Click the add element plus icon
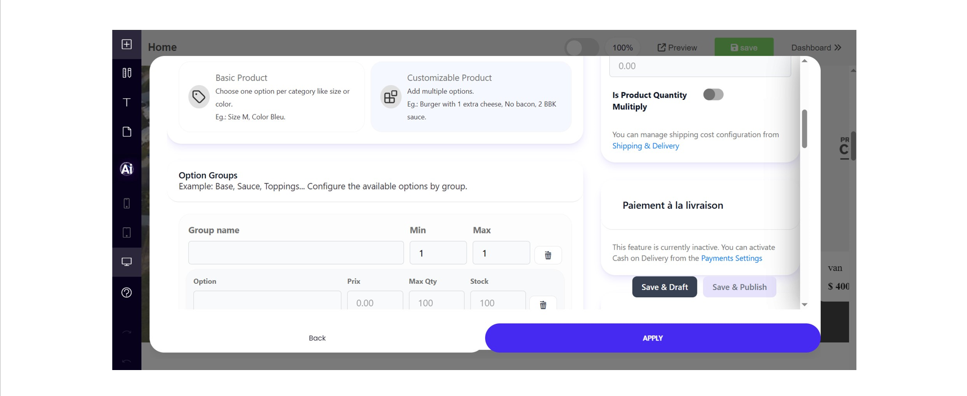The width and height of the screenshot is (967, 396). (126, 44)
